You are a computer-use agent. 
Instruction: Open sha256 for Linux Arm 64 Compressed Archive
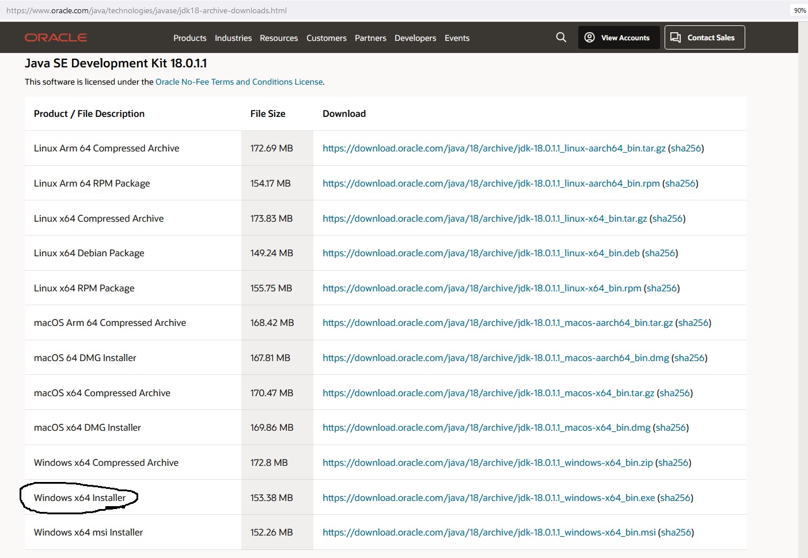(686, 149)
